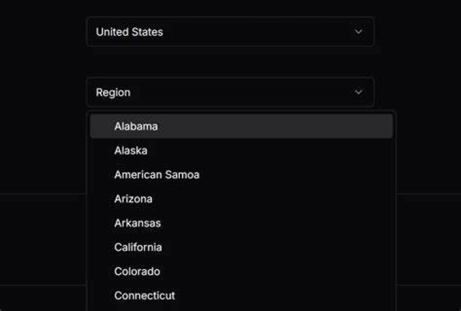Set region to Connecticut
461x311 pixels.
[x=241, y=296]
